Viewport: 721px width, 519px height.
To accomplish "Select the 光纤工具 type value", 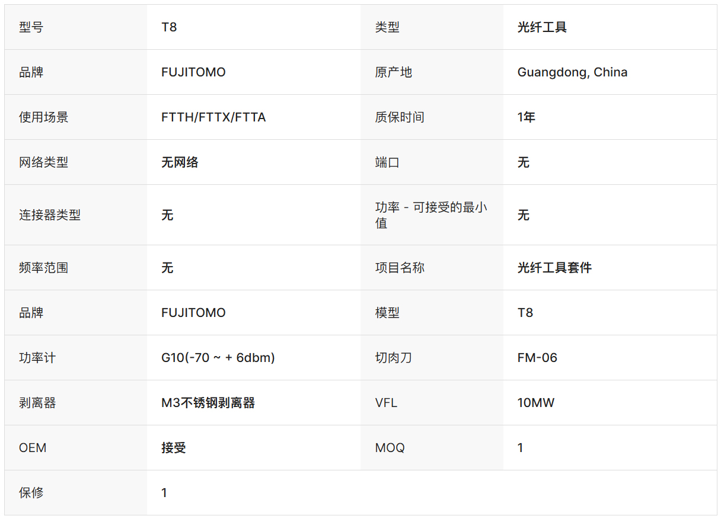I will [x=542, y=27].
